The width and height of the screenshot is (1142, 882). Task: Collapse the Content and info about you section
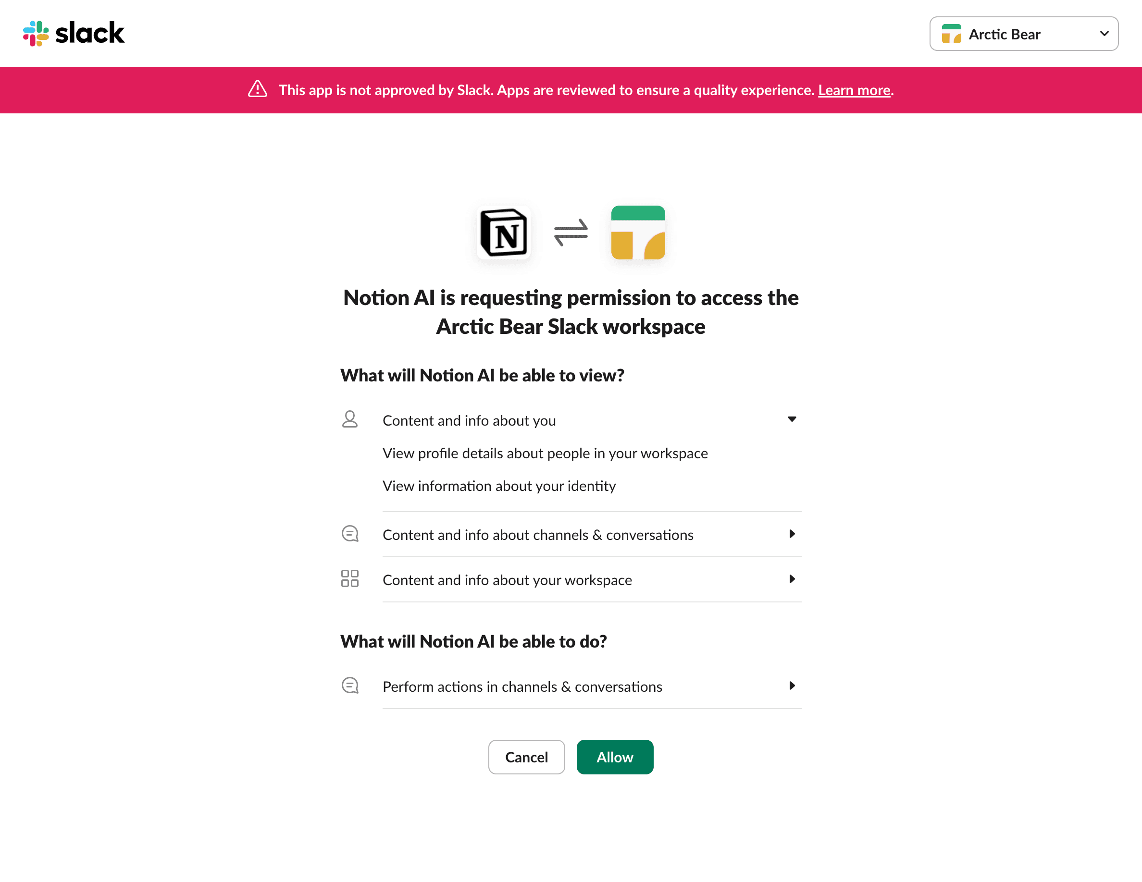[x=792, y=419]
